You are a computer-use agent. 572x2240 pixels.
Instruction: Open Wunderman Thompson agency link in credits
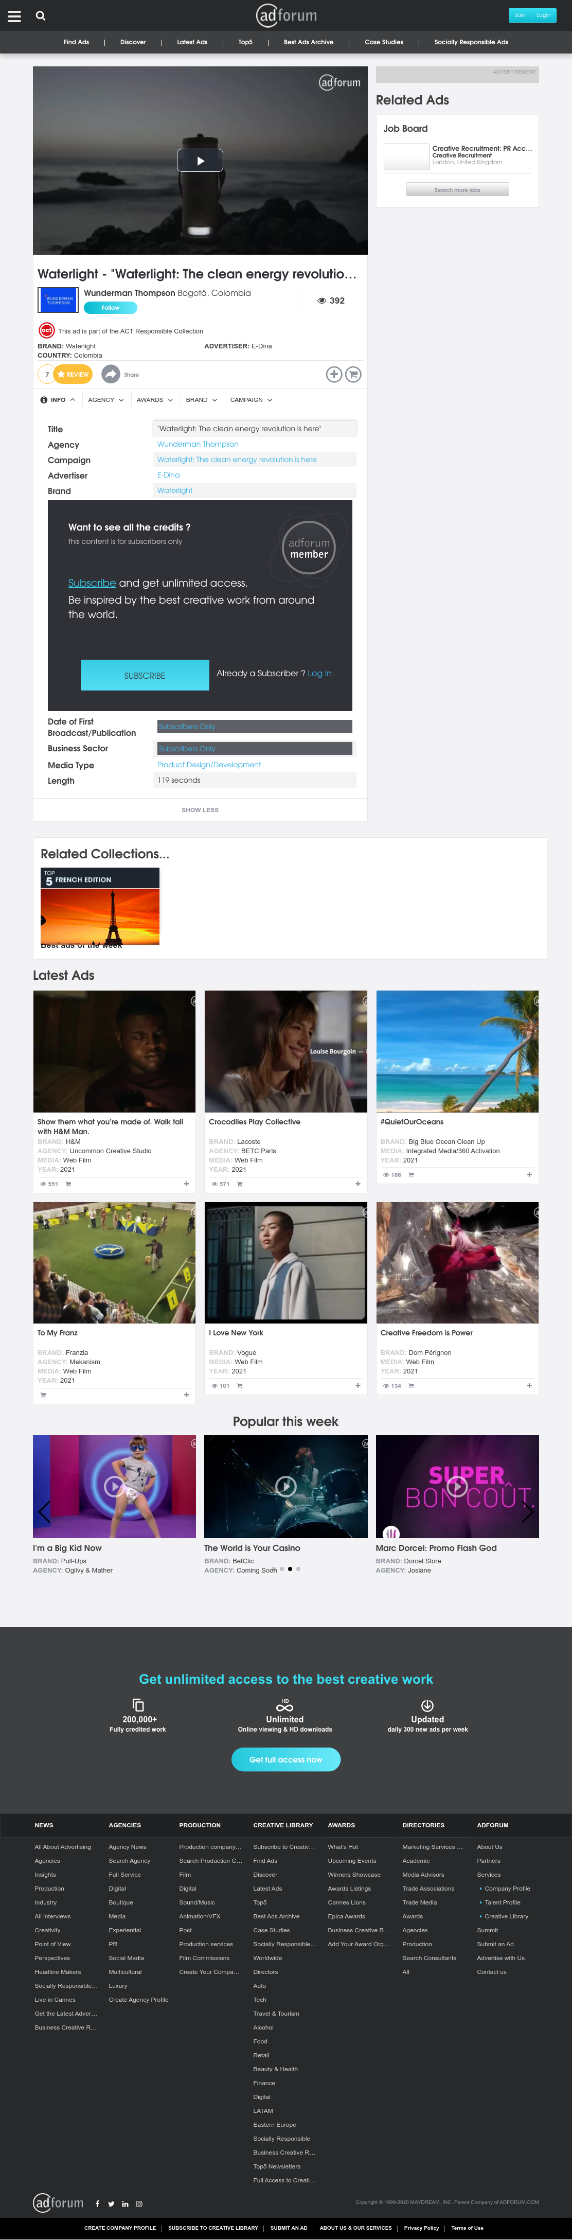198,445
